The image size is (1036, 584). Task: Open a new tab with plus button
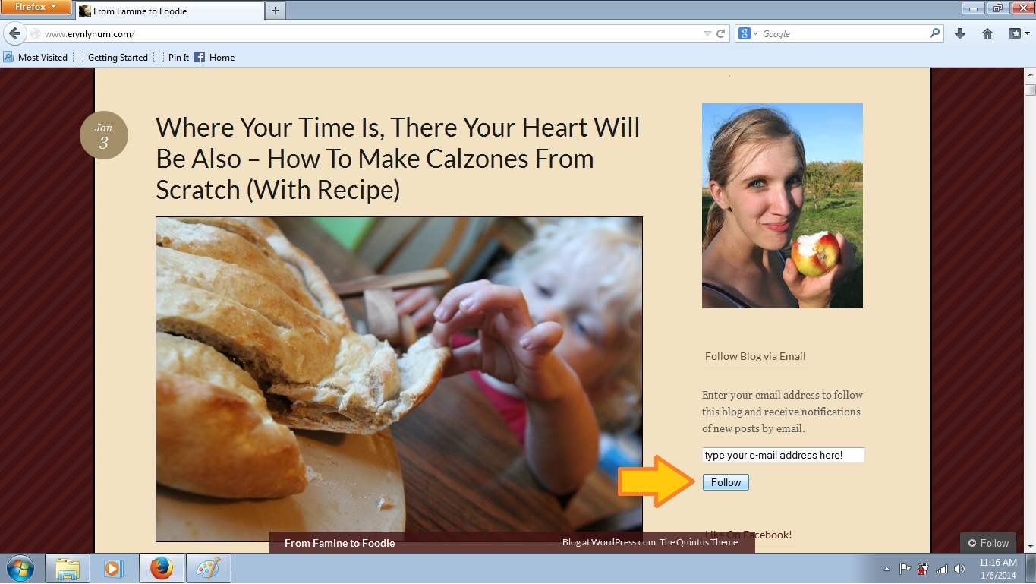click(275, 11)
